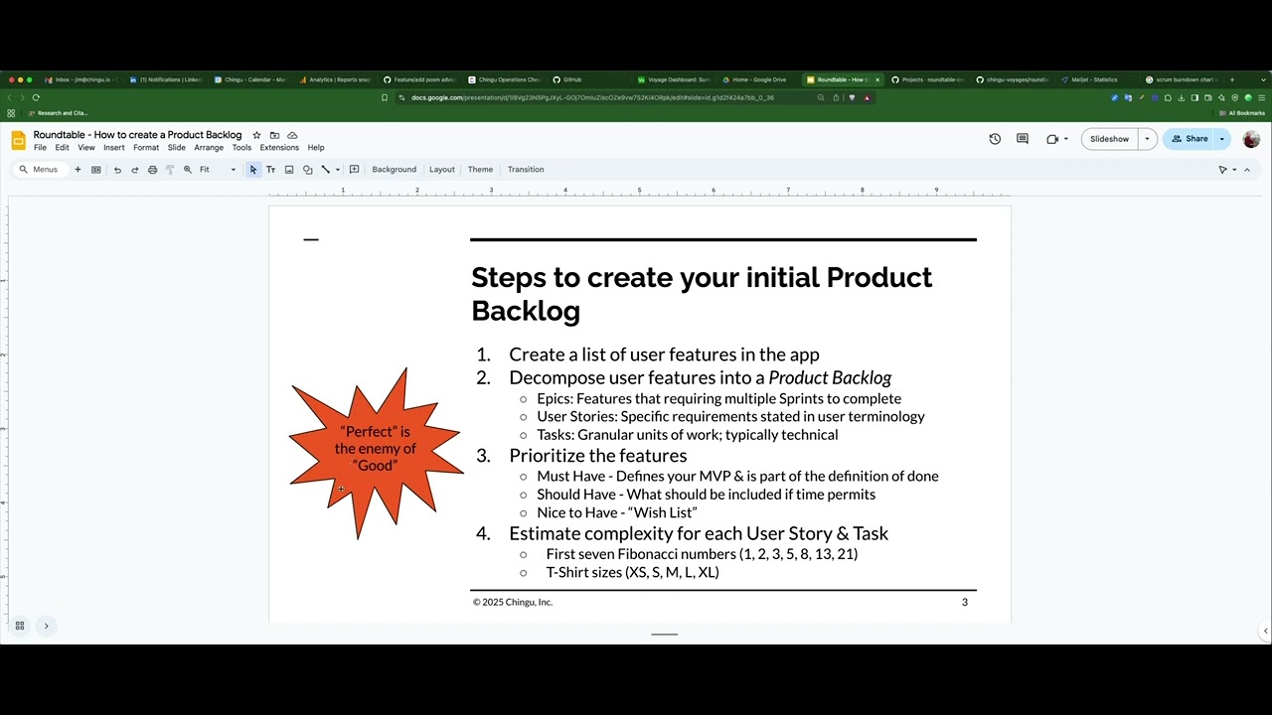Click the move to folder icon
This screenshot has width=1272, height=715.
274,135
